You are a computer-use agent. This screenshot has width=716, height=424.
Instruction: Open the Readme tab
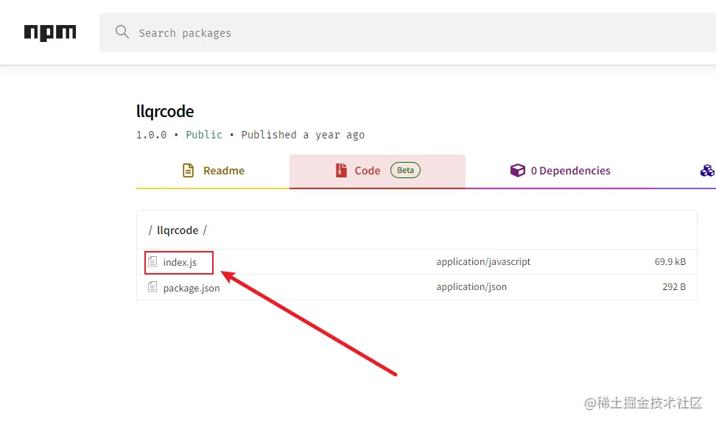213,172
